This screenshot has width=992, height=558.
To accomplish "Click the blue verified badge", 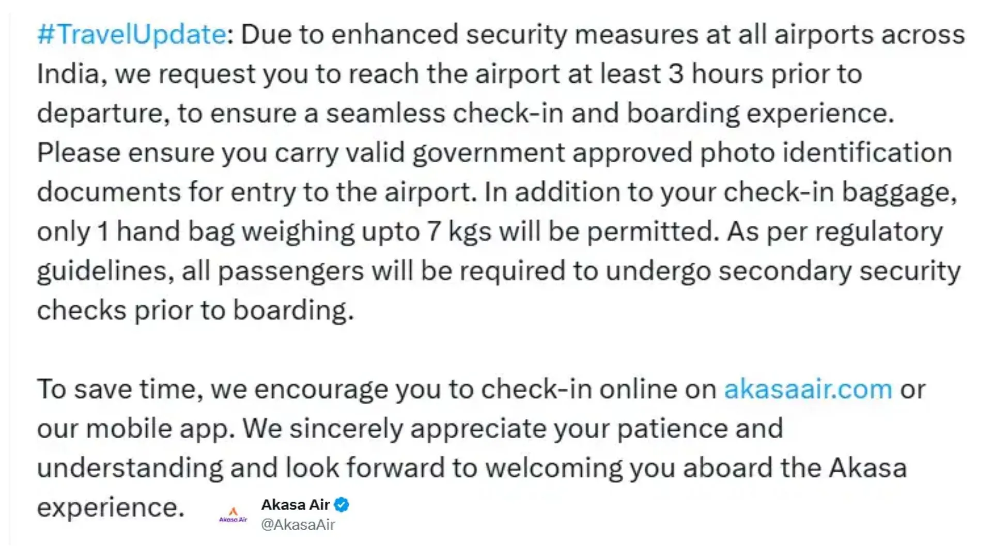I will pos(342,505).
